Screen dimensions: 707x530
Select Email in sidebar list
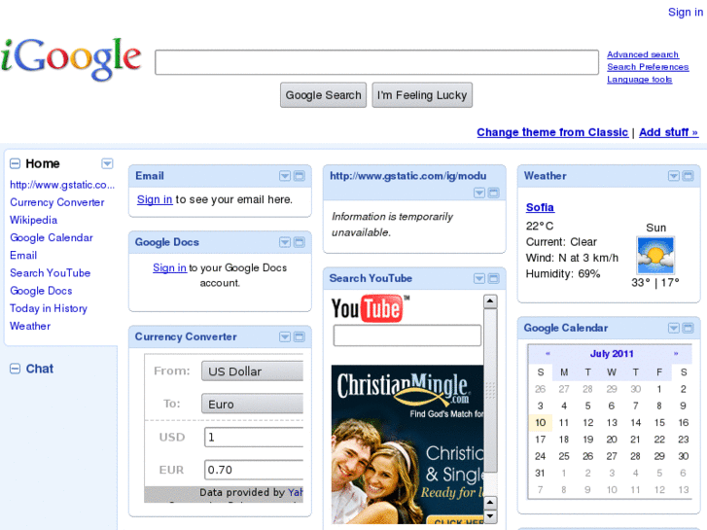click(23, 256)
